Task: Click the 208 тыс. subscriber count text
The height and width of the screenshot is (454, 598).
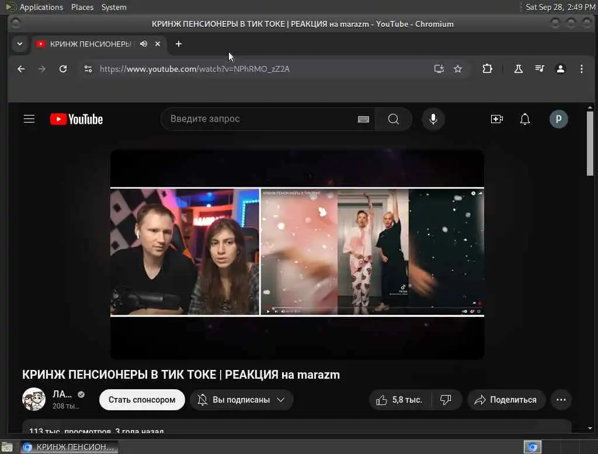Action: 66,406
